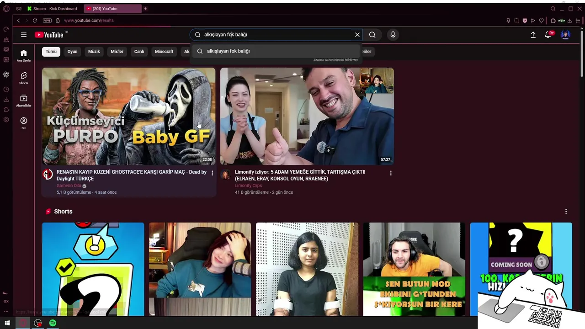Open Shorts in the YouTube sidebar
This screenshot has width=585, height=329.
(x=24, y=78)
